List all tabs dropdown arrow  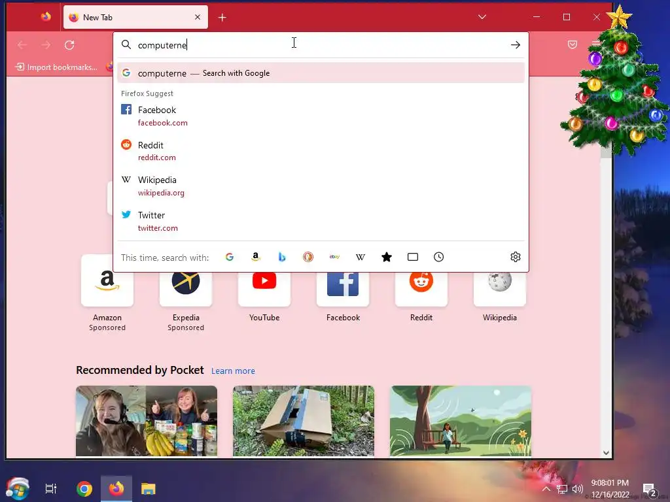pyautogui.click(x=482, y=17)
